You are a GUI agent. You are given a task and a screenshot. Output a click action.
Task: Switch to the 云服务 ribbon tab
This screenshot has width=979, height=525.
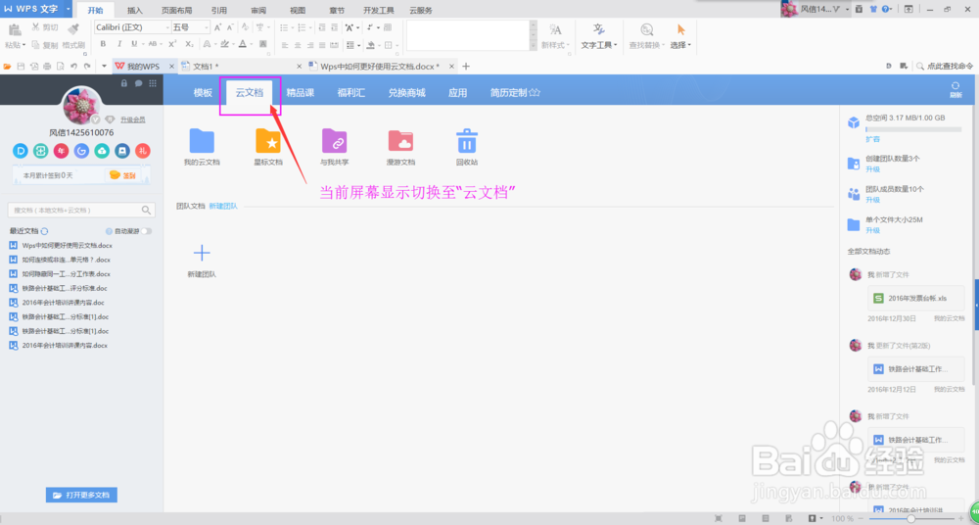pos(421,10)
